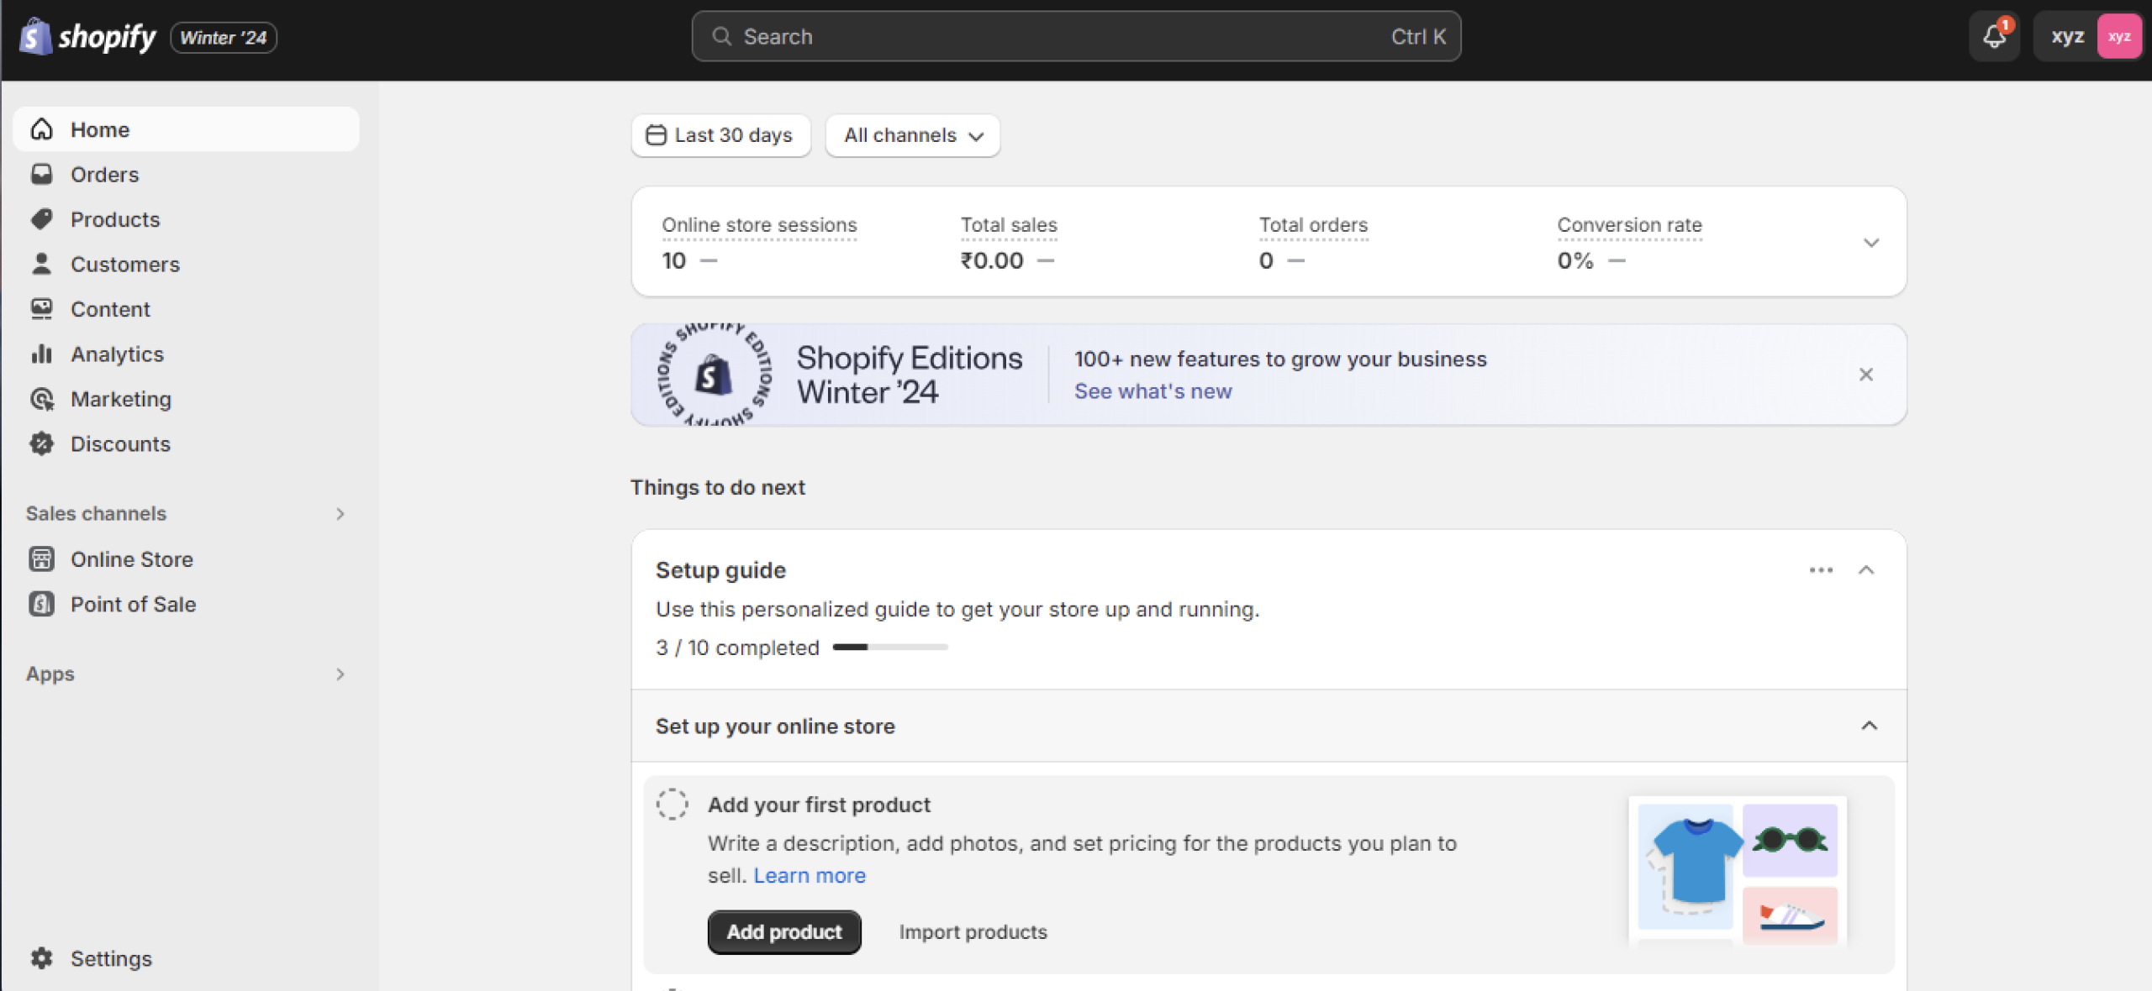The width and height of the screenshot is (2152, 991).
Task: Click the 3 / 10 completed text
Action: [737, 648]
